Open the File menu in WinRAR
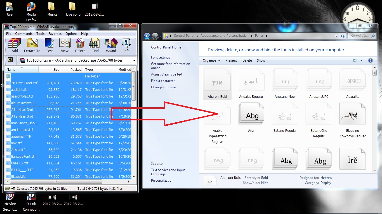Image resolution: width=382 pixels, height=214 pixels. click(9, 34)
